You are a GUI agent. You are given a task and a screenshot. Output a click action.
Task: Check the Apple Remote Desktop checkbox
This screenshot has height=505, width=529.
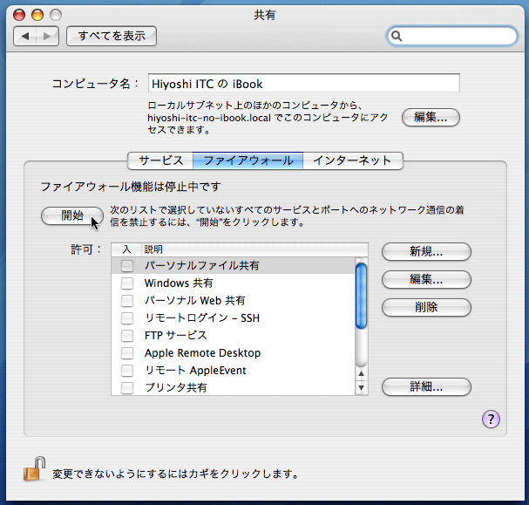pyautogui.click(x=127, y=353)
